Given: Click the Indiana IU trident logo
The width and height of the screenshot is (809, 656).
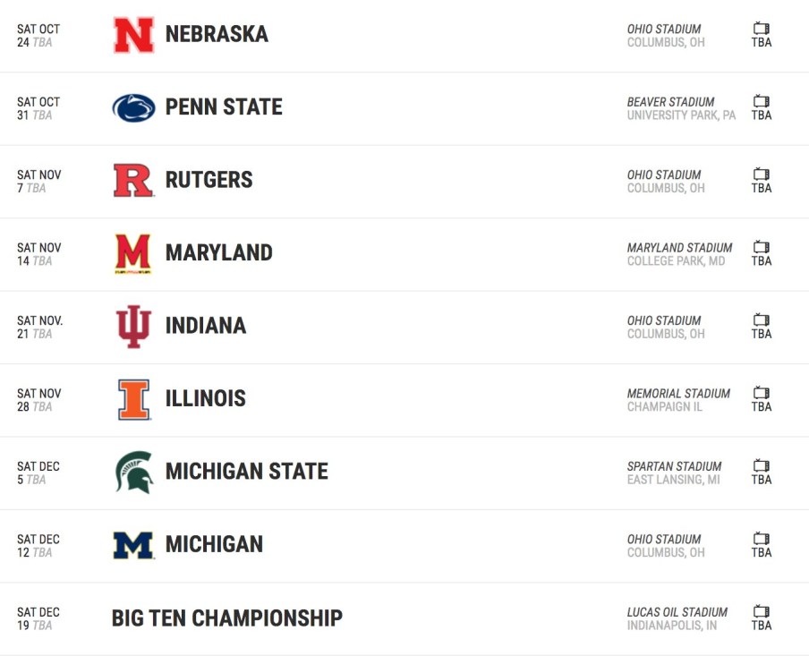Looking at the screenshot, I should (133, 326).
